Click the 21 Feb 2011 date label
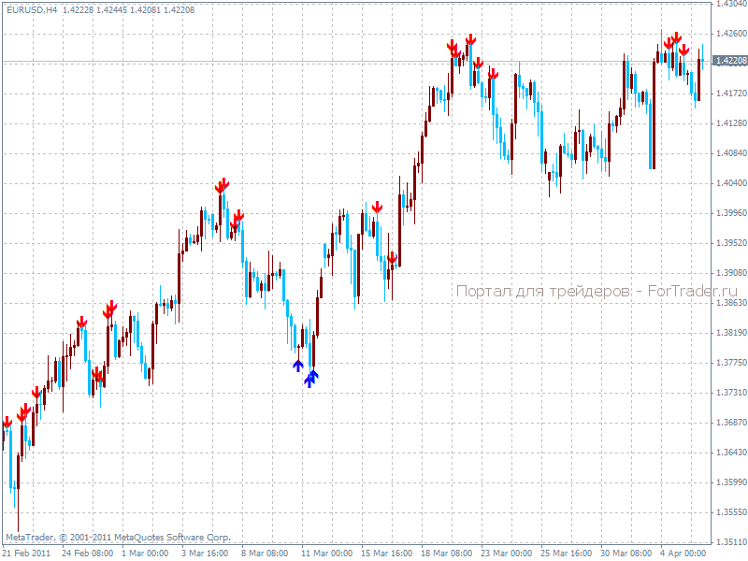 [x=24, y=553]
